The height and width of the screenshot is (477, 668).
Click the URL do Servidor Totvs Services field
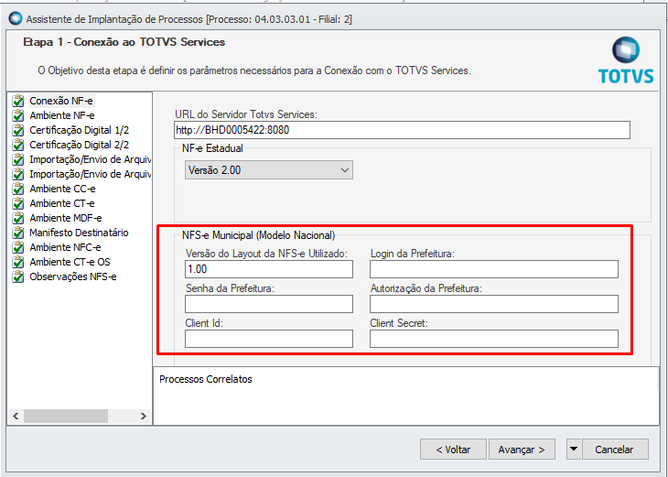coord(402,130)
